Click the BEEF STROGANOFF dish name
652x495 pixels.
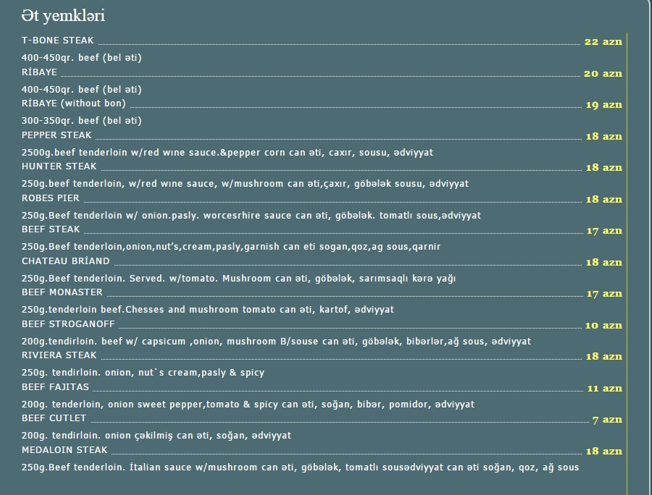pos(68,324)
